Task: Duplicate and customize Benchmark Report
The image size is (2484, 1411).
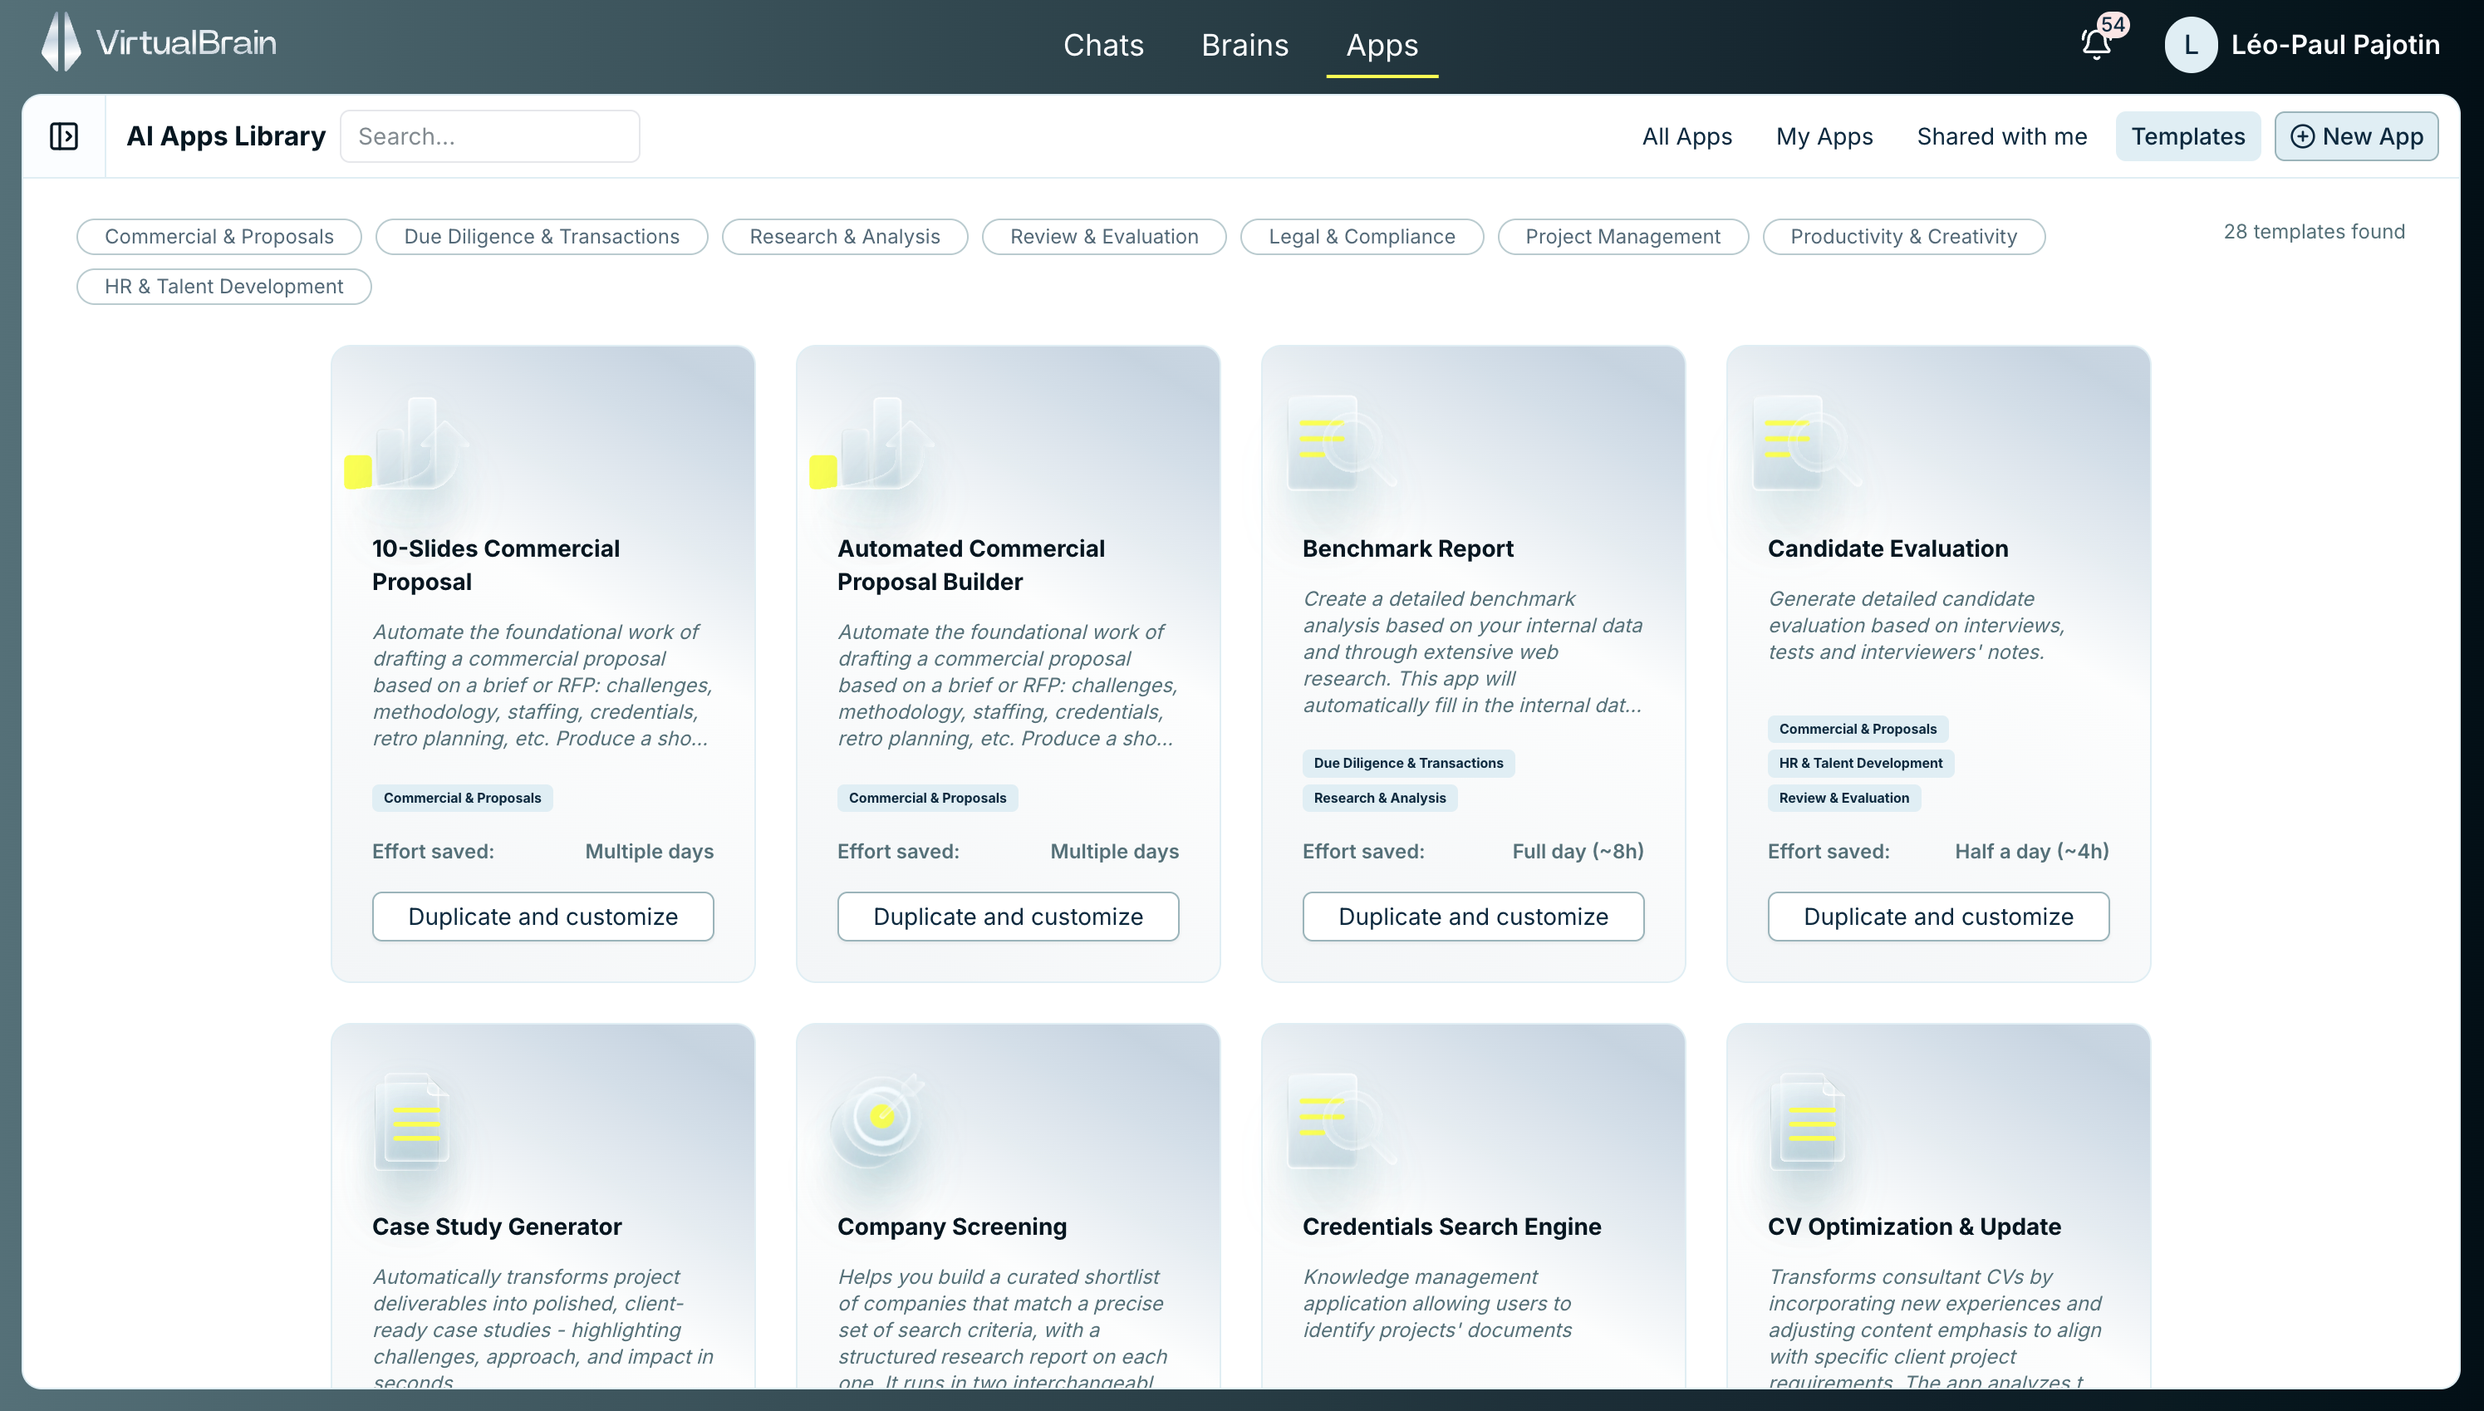Action: coord(1473,917)
